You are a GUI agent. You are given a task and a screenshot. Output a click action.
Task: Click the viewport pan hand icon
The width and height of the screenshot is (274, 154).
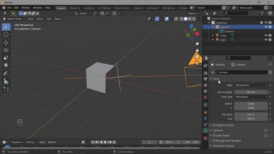(197, 50)
